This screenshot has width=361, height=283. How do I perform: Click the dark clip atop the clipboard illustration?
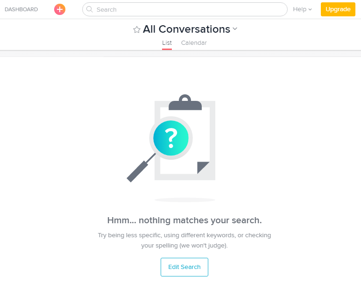point(185,102)
